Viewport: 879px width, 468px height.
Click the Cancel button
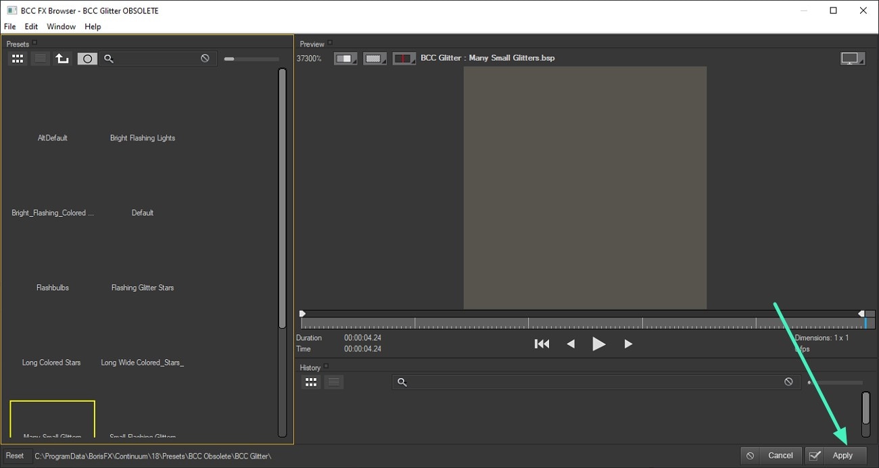coord(771,456)
